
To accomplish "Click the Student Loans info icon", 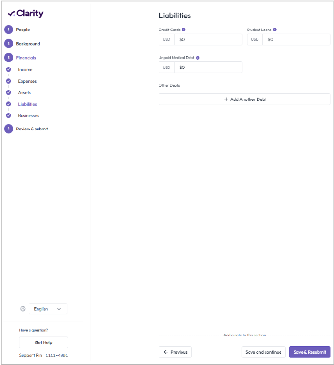I will point(275,30).
